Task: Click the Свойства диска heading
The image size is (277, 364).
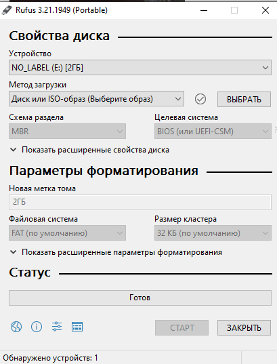Action: coord(59,36)
